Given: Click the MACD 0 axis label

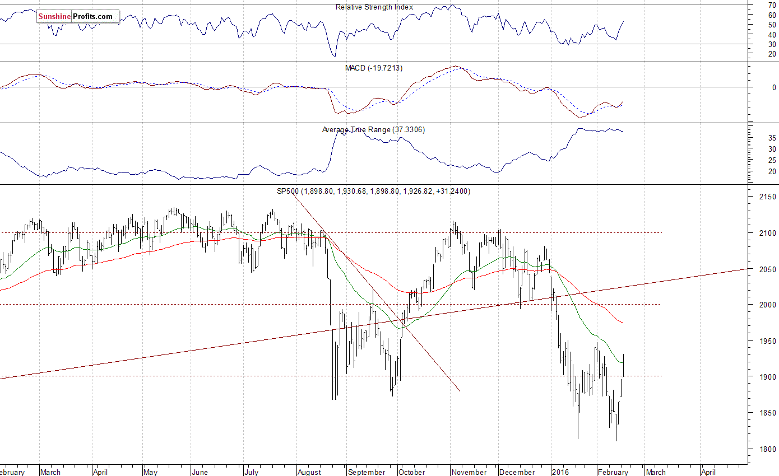Looking at the screenshot, I should click(774, 87).
